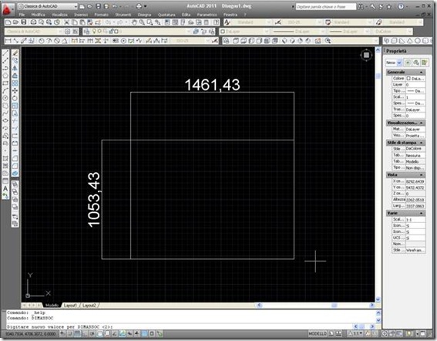This screenshot has height=341, width=437.
Task: Select the Mirror modify tool
Action: tap(15, 68)
